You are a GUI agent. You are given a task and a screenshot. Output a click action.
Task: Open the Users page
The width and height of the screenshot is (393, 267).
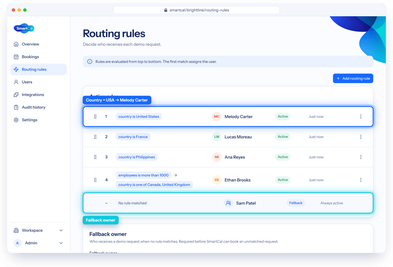(39, 82)
